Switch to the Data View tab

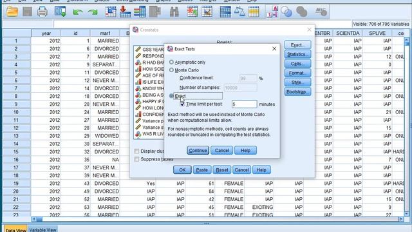coord(15,229)
